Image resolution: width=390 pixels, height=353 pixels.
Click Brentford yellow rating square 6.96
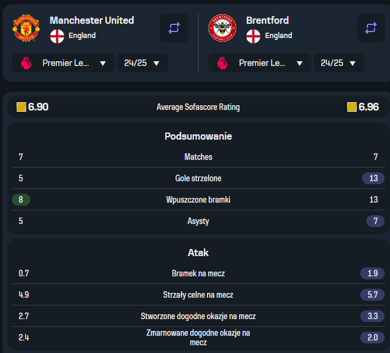tap(352, 107)
